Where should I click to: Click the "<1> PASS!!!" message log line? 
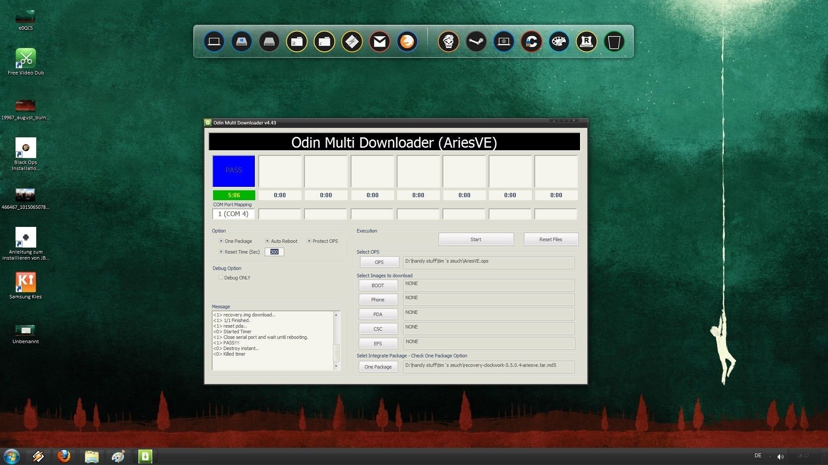click(x=226, y=343)
